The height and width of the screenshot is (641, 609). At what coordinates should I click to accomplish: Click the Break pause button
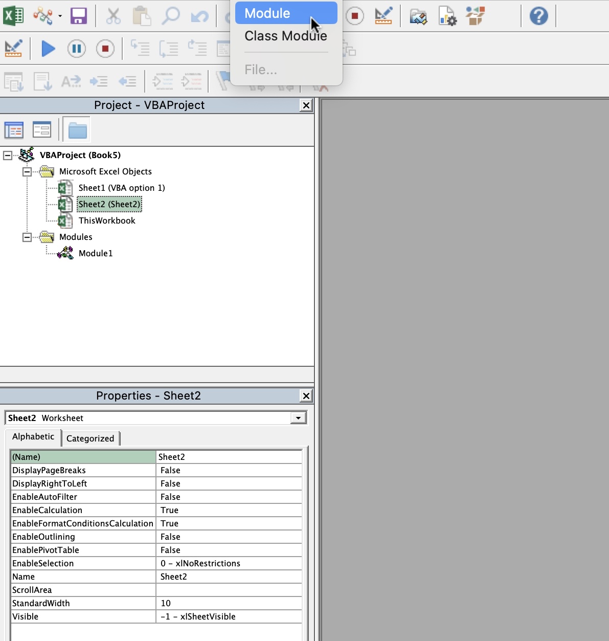point(77,49)
